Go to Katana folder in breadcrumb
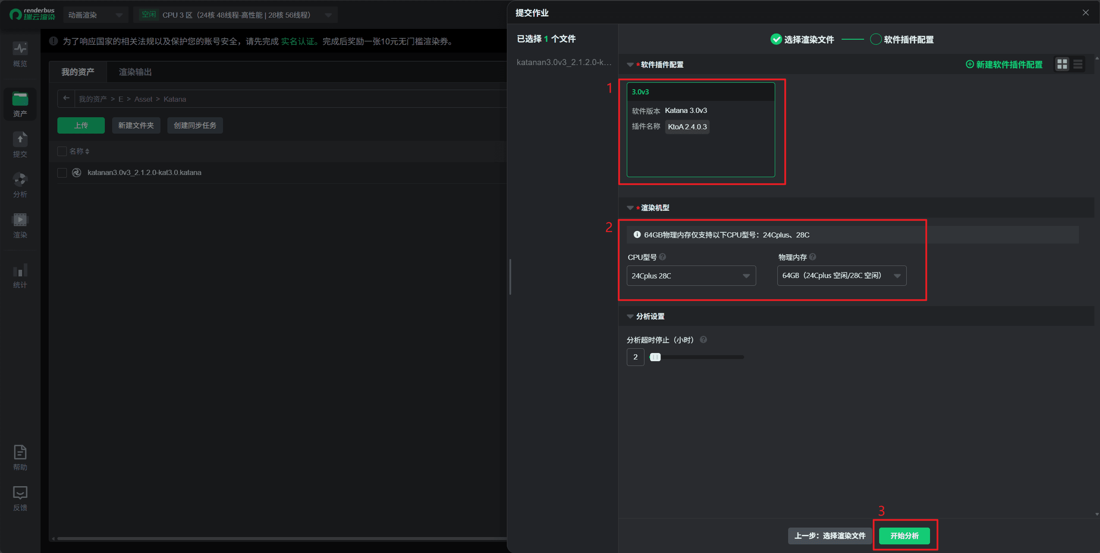The image size is (1100, 553). click(175, 99)
